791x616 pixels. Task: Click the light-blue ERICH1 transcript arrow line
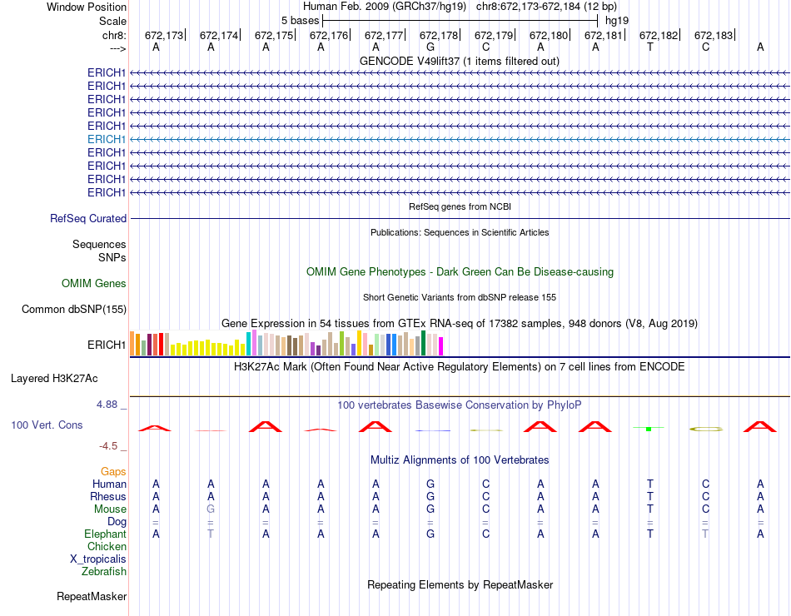(460, 139)
